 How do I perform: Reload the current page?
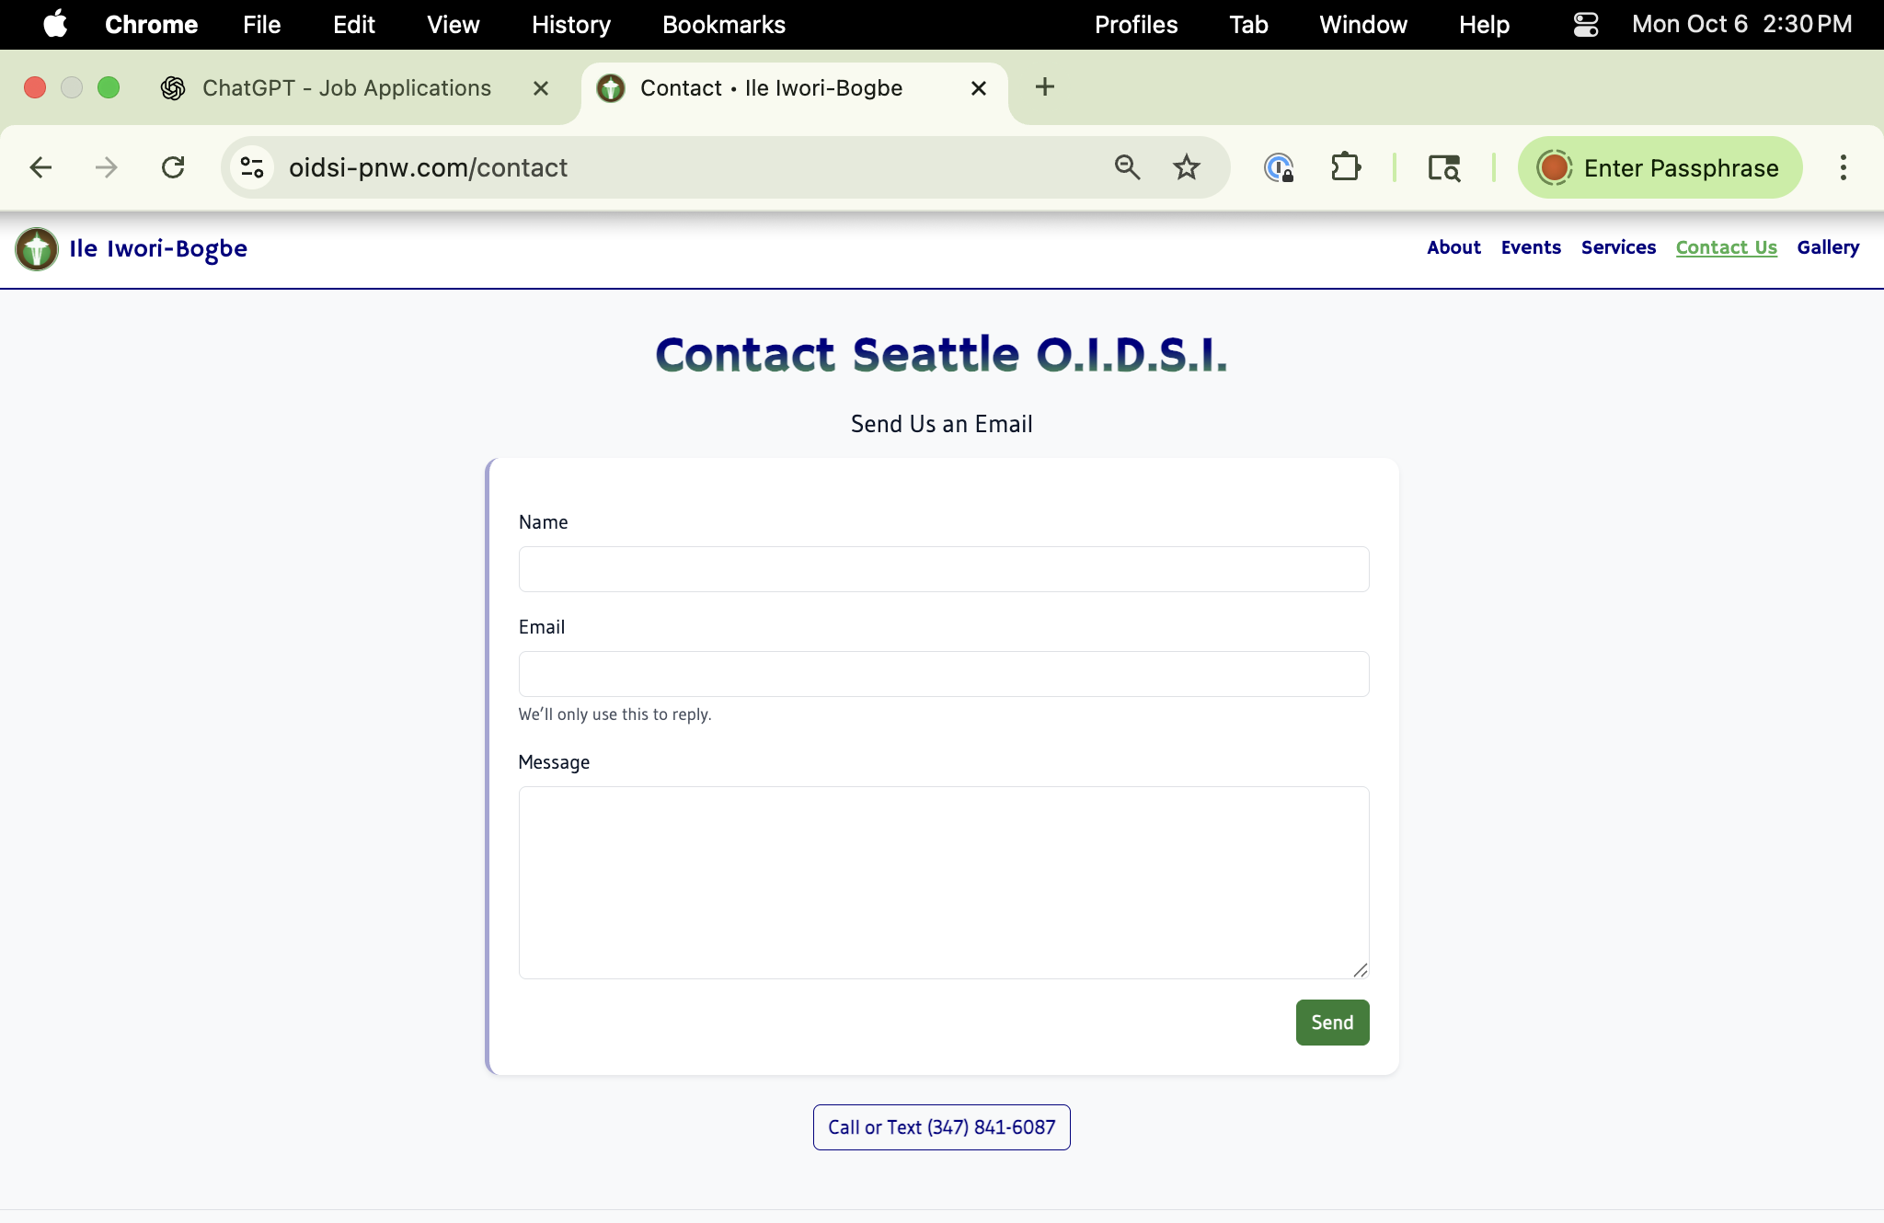(174, 167)
